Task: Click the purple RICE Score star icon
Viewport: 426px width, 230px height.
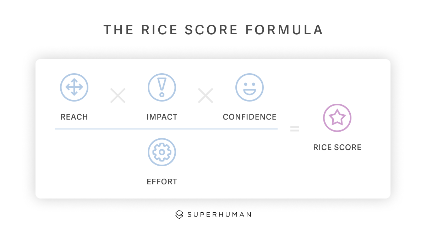Action: click(x=337, y=118)
